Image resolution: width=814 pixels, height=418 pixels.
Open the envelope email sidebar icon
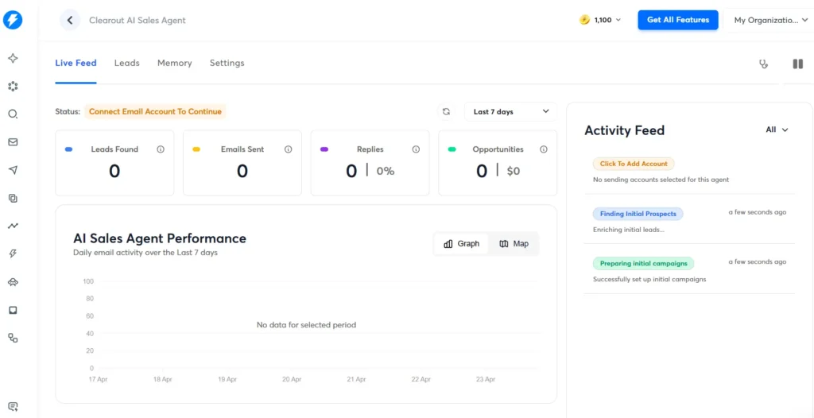13,142
